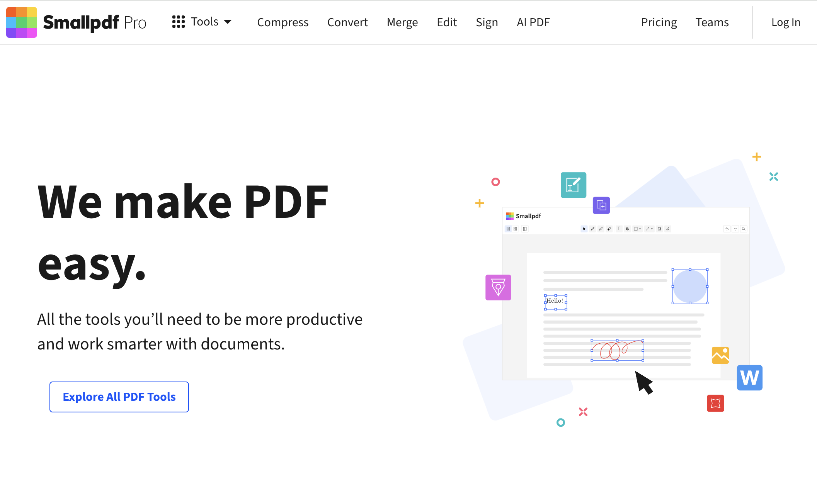This screenshot has height=485, width=817.
Task: Select Edit in the navigation bar
Action: click(447, 22)
